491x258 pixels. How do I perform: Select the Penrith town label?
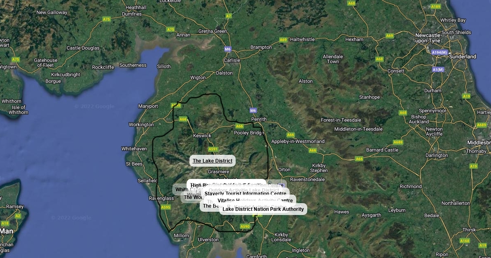point(259,120)
